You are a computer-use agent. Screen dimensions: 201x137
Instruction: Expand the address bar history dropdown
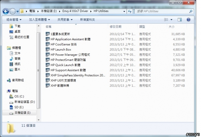tap(124, 11)
